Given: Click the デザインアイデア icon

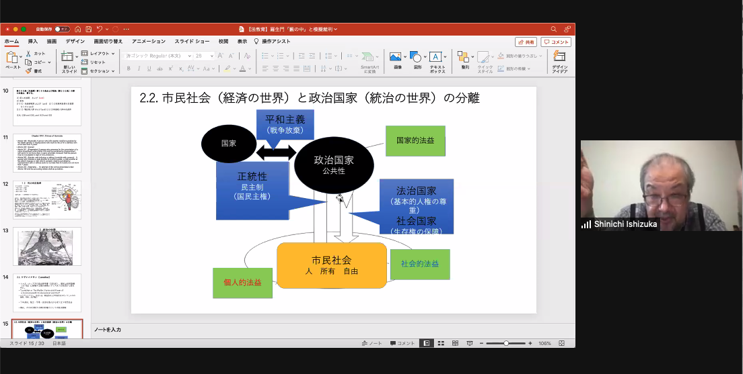Looking at the screenshot, I should [560, 56].
